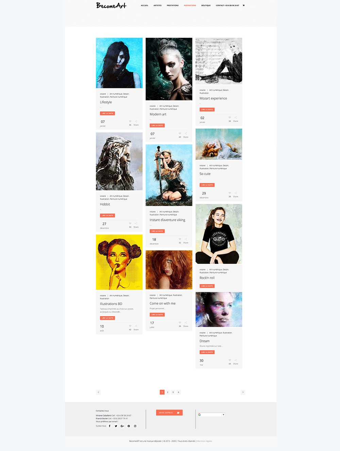
Task: Open the Facebook social link in footer
Action: (109, 426)
